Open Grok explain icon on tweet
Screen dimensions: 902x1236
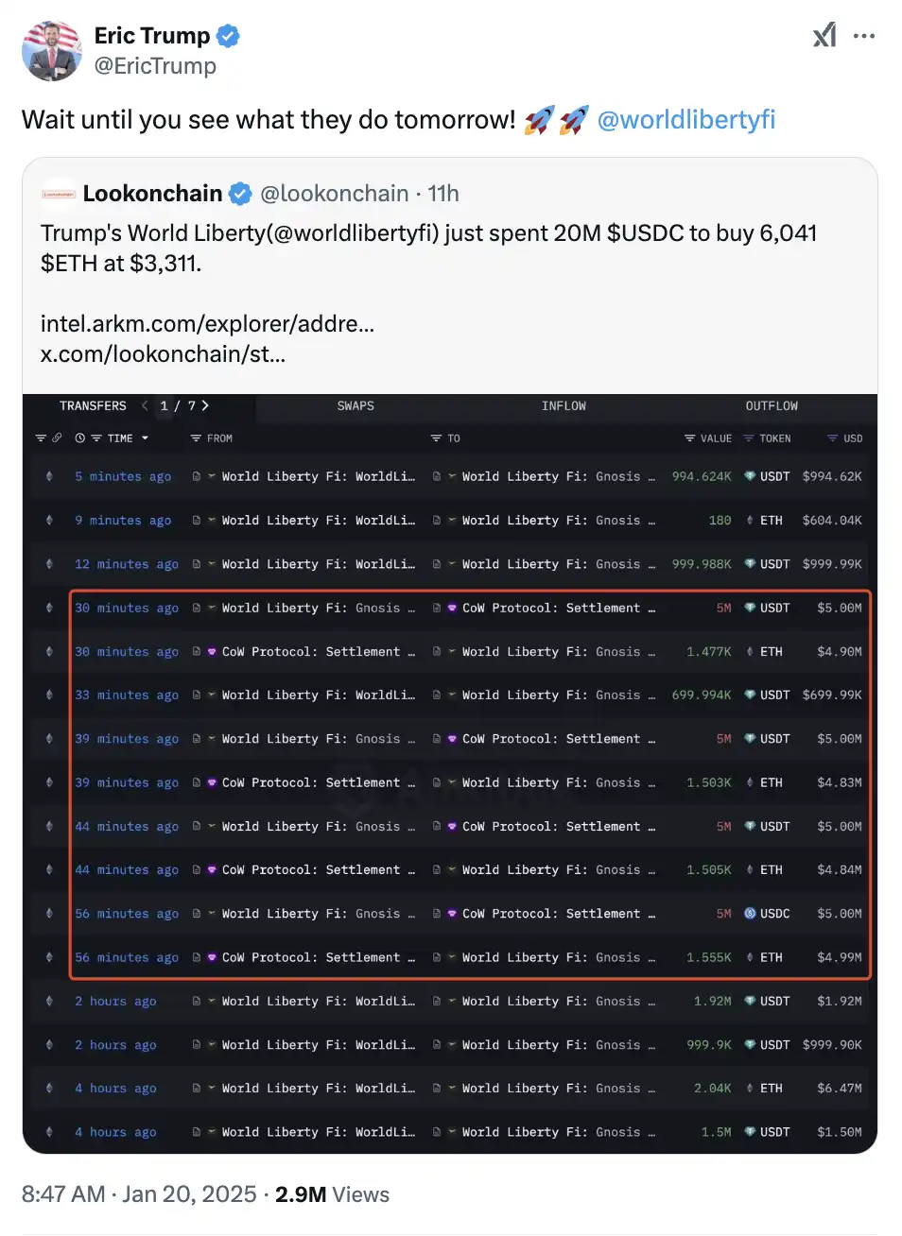tap(824, 36)
